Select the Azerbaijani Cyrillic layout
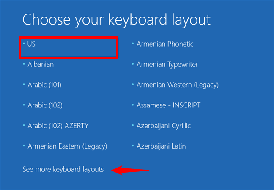Screen dimensions: 274x190 click(x=164, y=126)
